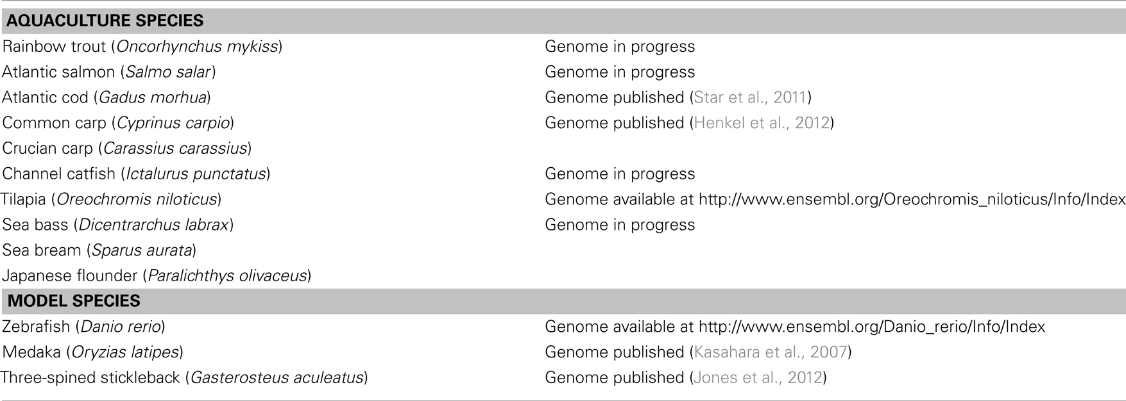Image resolution: width=1126 pixels, height=401 pixels.
Task: Select the Japanese flounder species entry
Action: coord(157,276)
